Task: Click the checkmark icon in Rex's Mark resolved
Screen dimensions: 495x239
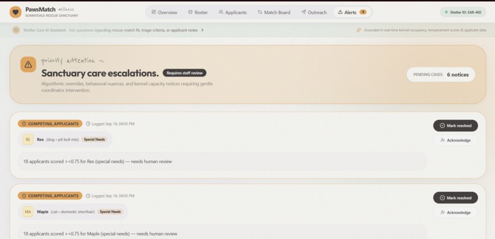Action: pyautogui.click(x=442, y=126)
